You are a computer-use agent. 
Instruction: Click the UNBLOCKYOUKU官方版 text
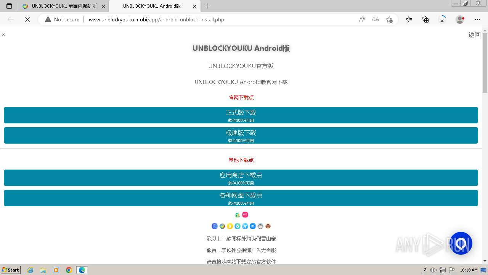(241, 66)
